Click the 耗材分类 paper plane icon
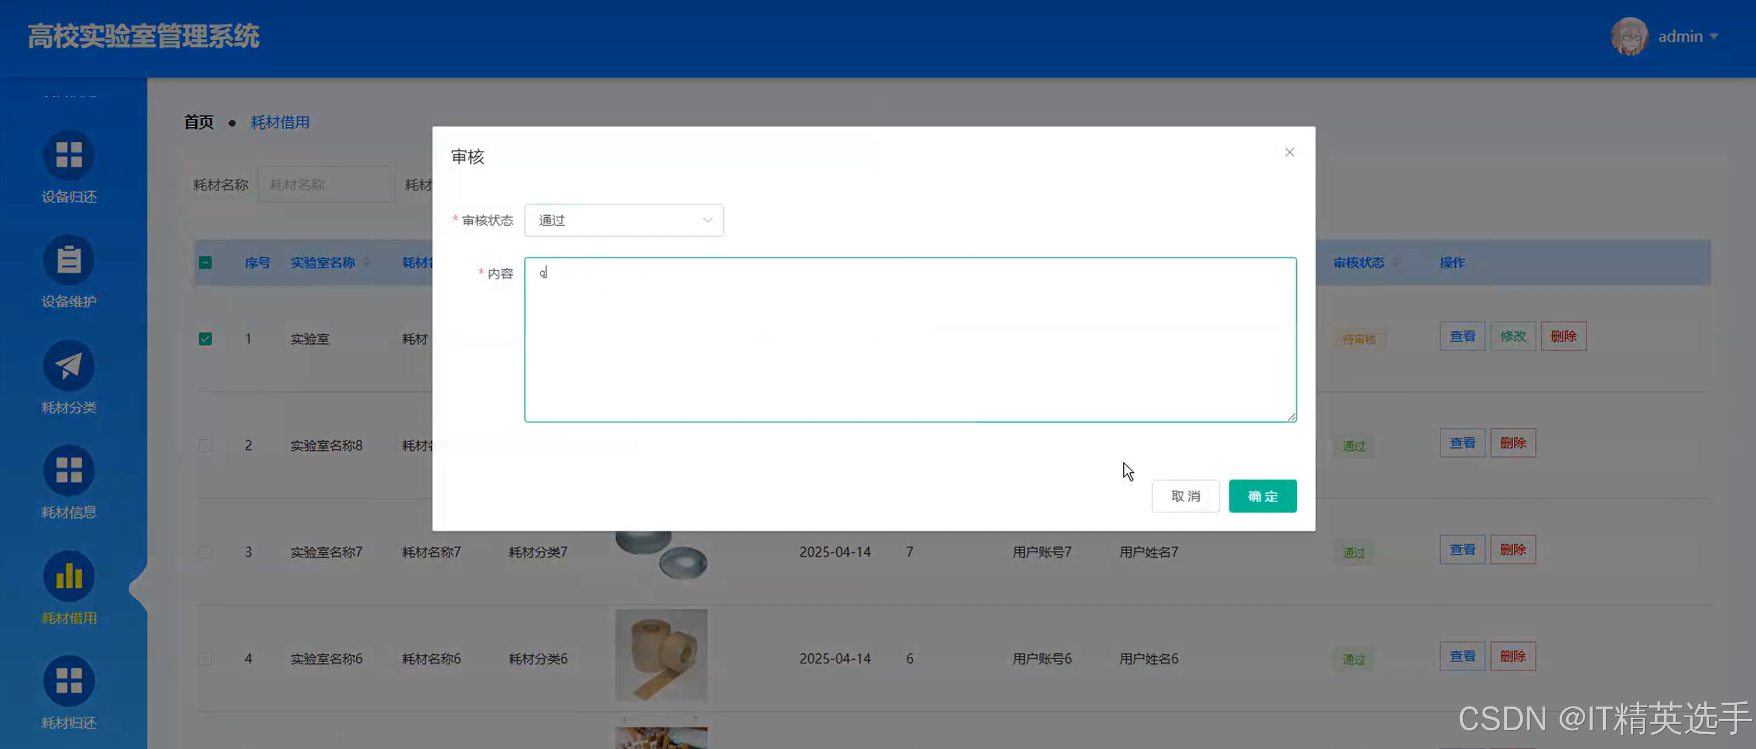Screen dimensions: 1756x749 69,366
